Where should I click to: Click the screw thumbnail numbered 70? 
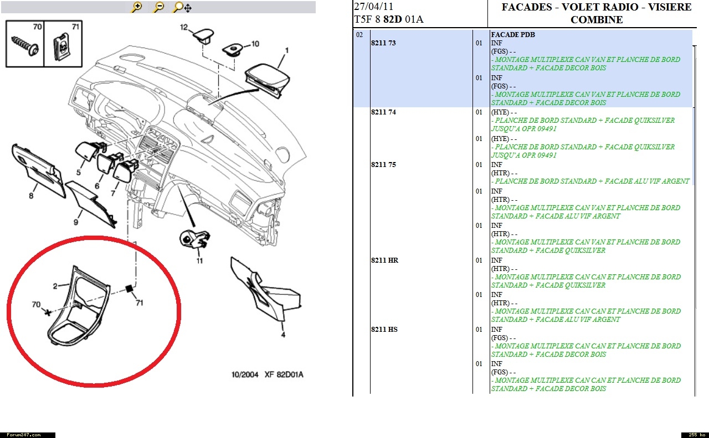pyautogui.click(x=25, y=45)
